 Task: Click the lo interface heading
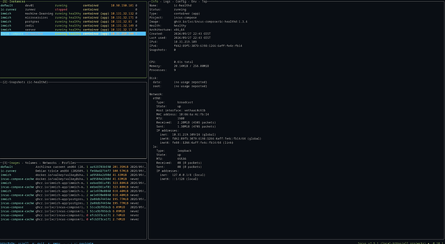pyautogui.click(x=155, y=147)
